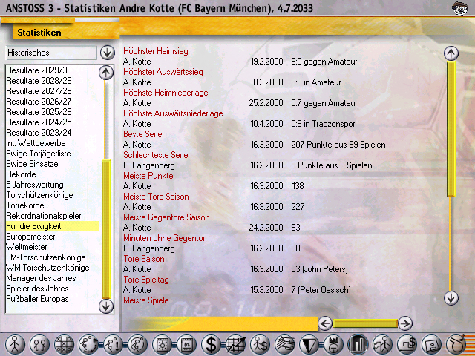Screen dimensions: 475x356
Task: Click the player with dollar sign icon
Action: pos(261,344)
